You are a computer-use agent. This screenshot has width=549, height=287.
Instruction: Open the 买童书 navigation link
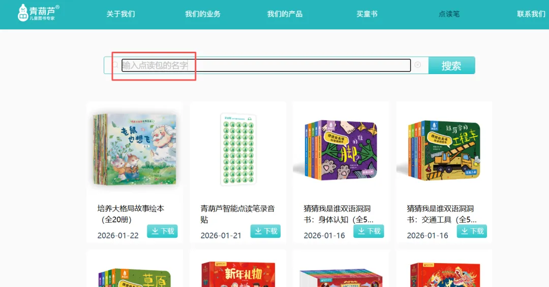click(367, 14)
